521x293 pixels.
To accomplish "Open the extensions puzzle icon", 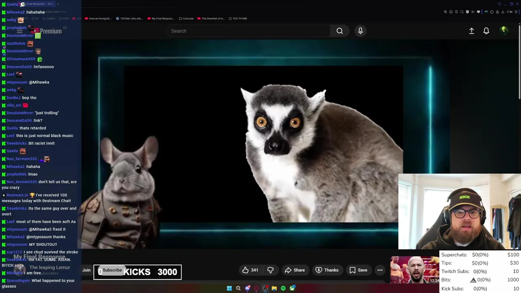I will coord(492,12).
